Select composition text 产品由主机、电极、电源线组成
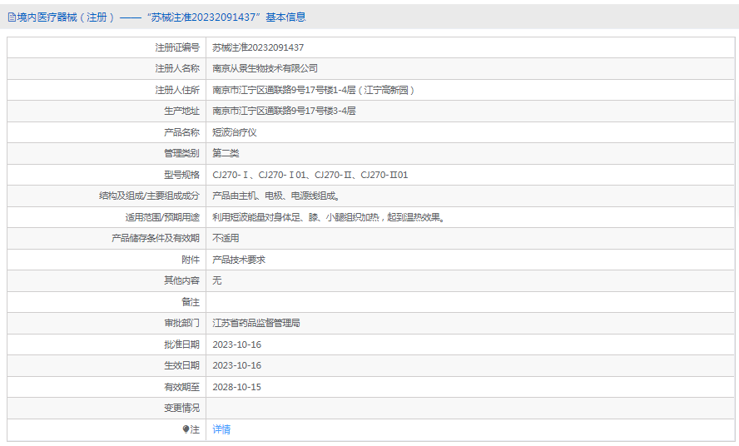 (276, 196)
